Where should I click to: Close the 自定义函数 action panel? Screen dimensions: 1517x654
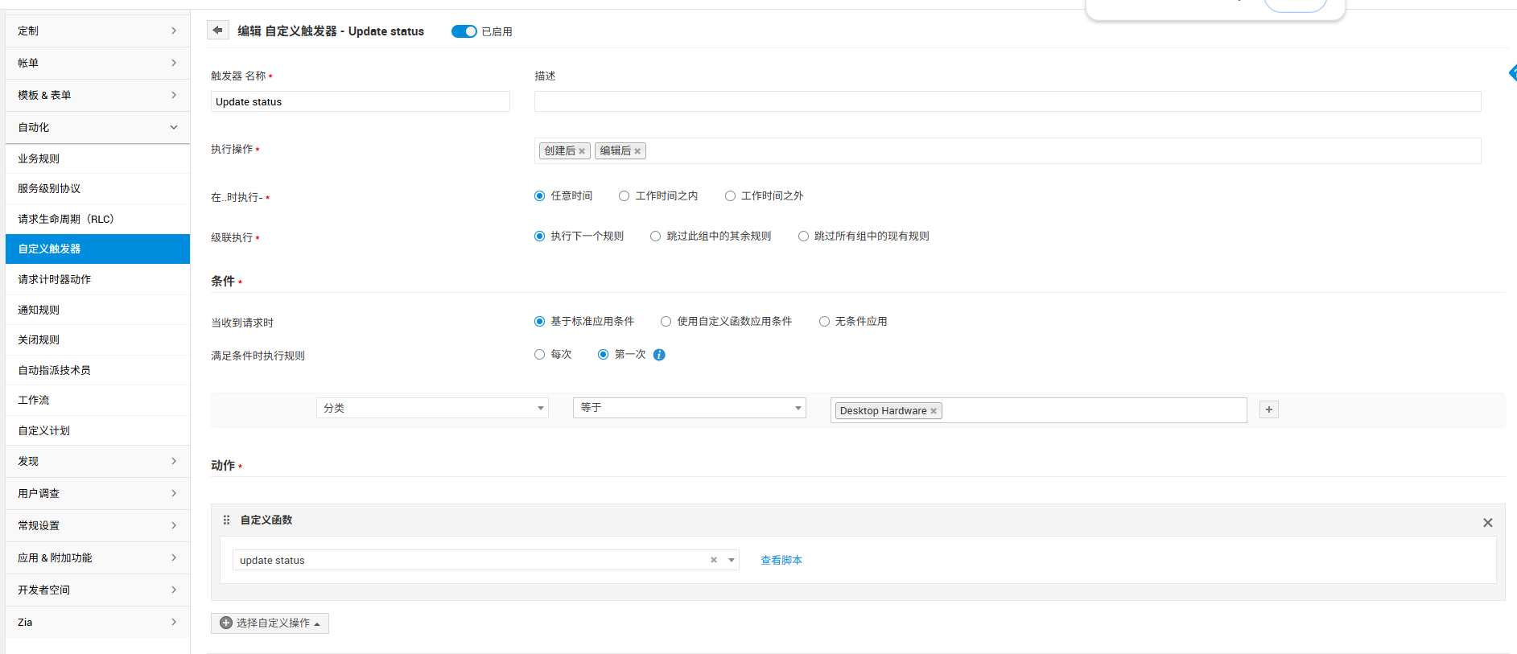(1487, 523)
